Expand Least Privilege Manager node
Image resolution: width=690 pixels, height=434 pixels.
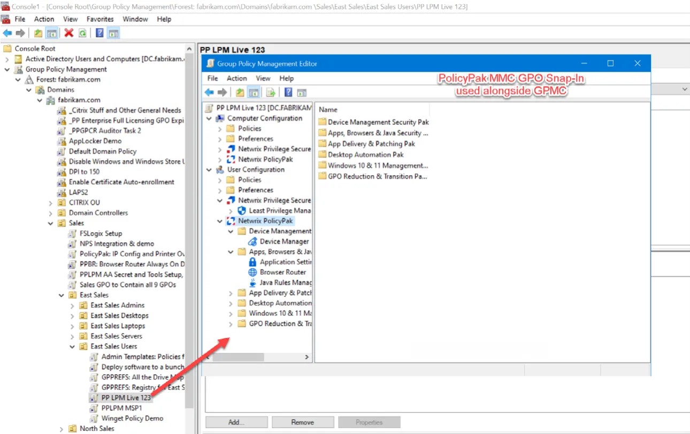pyautogui.click(x=231, y=211)
